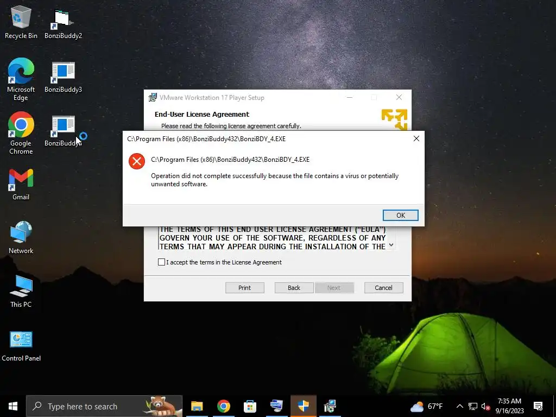Click OK on the virus error dialog
This screenshot has height=417, width=556.
[401, 215]
